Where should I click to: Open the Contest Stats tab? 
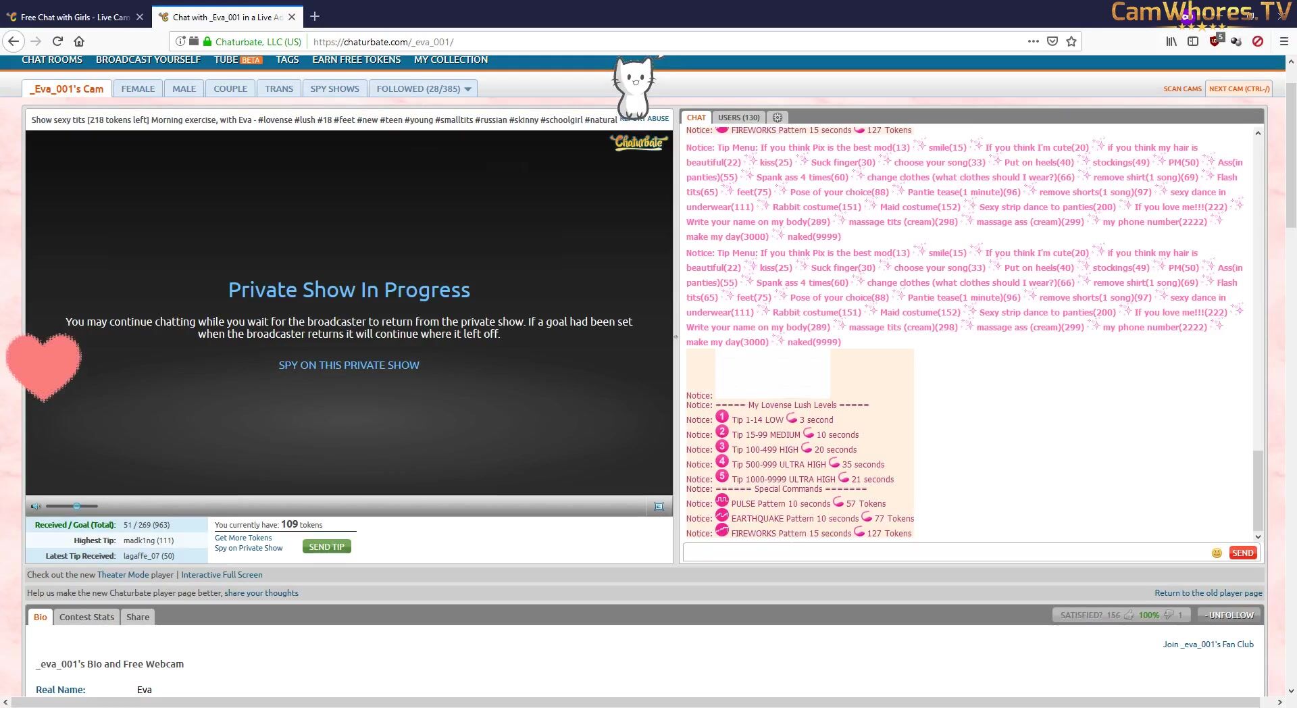86,617
